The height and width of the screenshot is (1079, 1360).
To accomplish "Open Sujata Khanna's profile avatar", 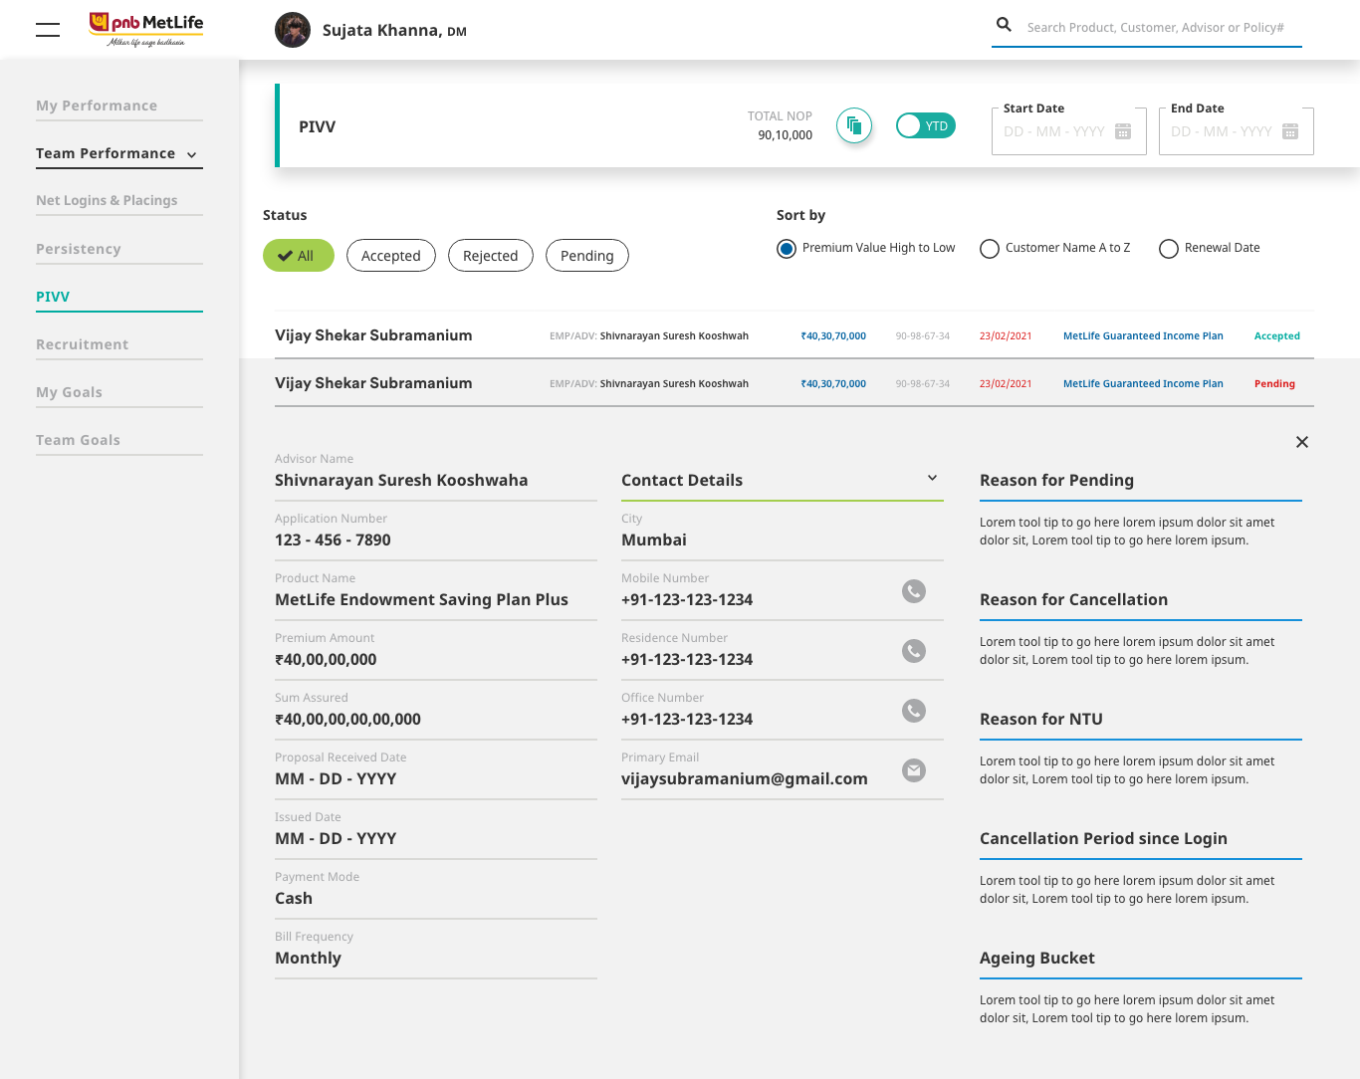I will (293, 30).
